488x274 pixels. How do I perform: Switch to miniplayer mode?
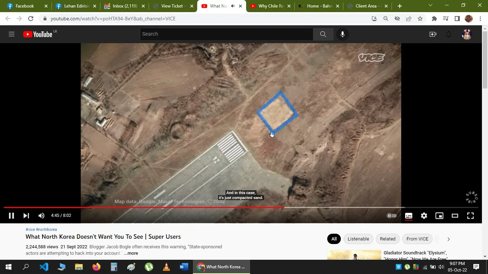point(439,215)
